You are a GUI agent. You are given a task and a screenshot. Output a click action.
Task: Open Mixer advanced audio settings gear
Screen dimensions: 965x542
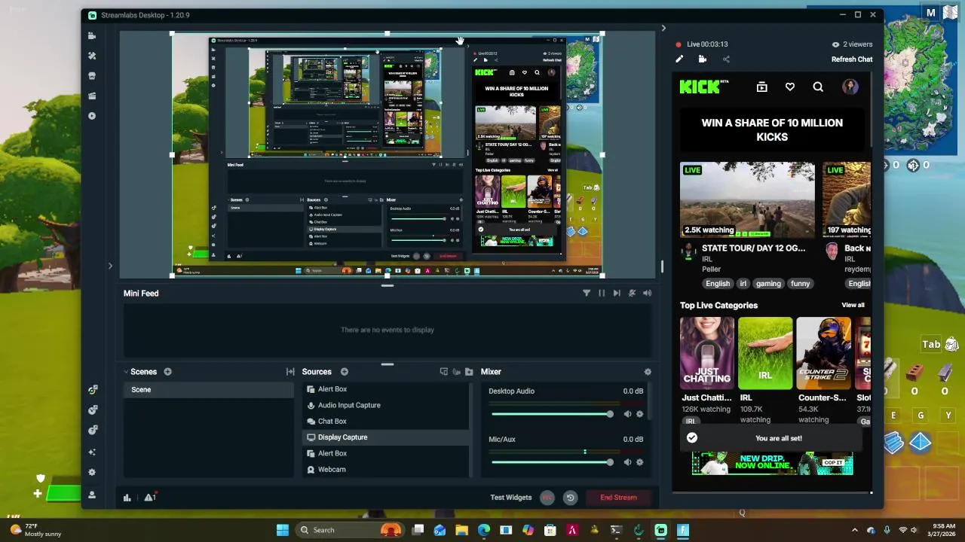648,372
